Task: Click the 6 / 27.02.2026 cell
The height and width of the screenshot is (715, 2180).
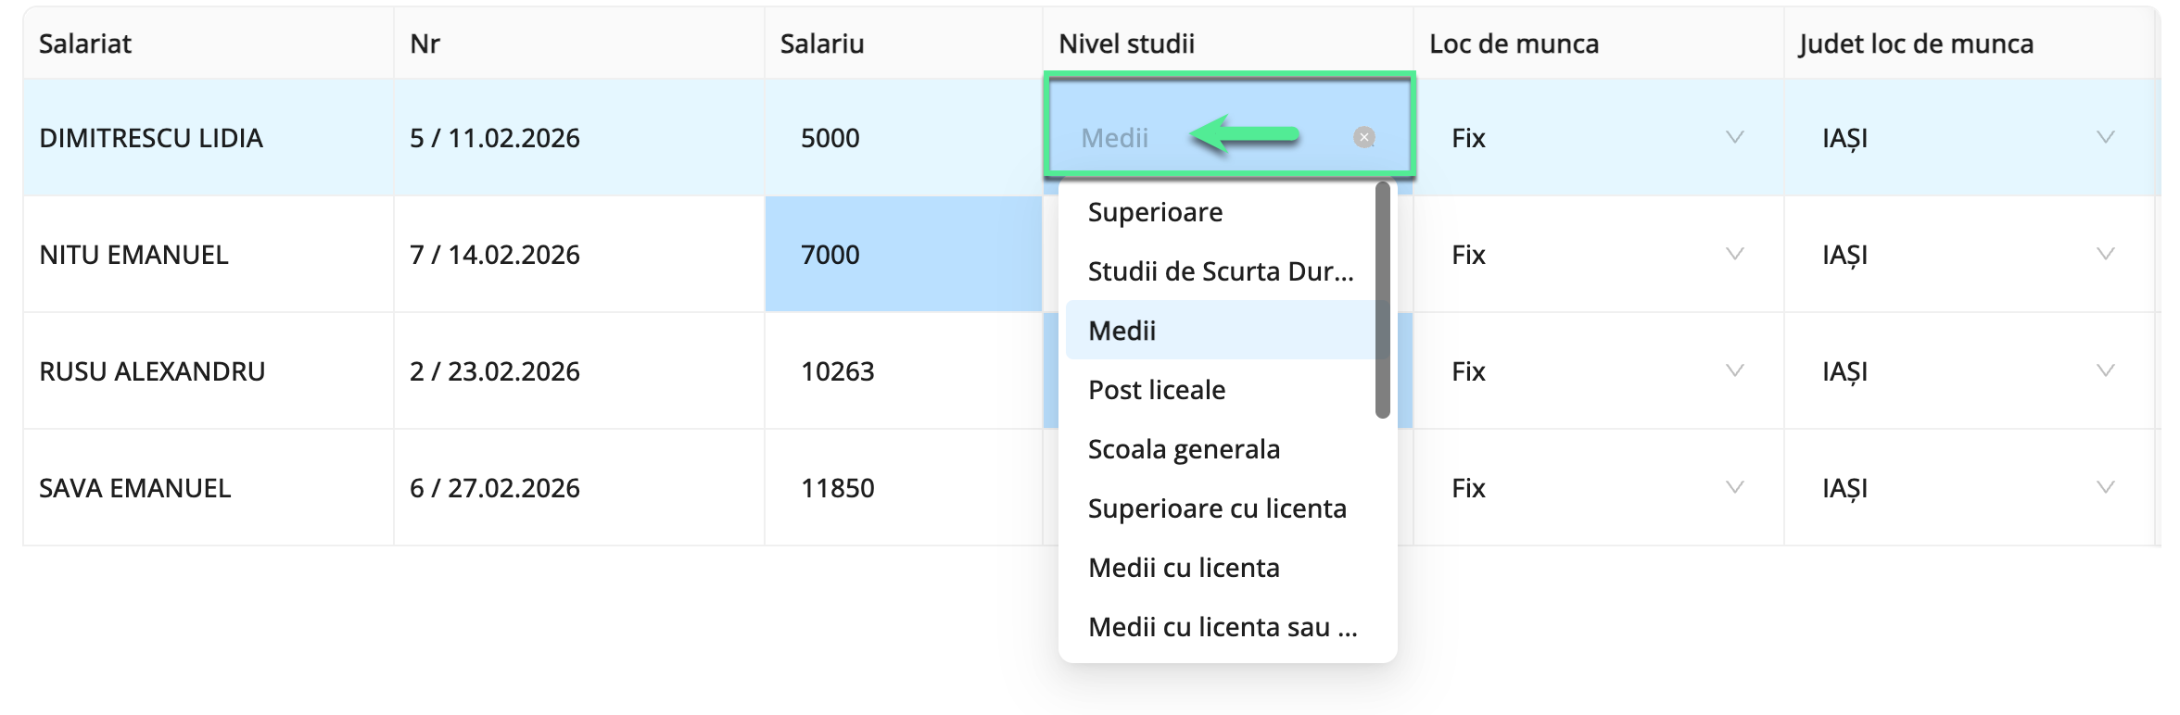Action: click(x=579, y=488)
